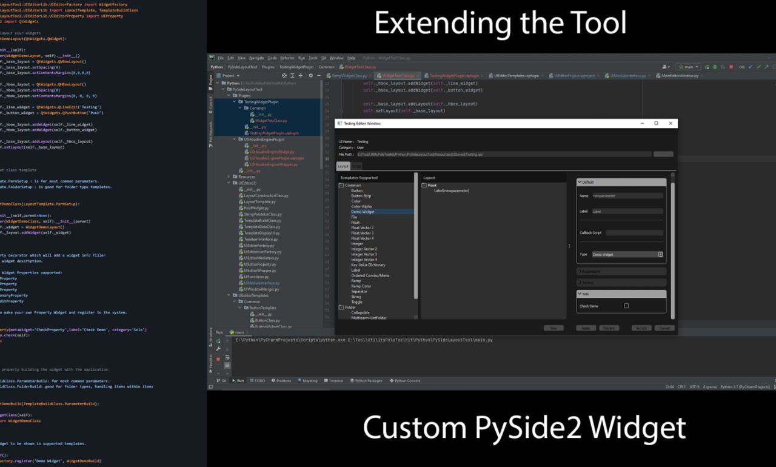
Task: Click the Git commit checkmark icon
Action: (760, 67)
